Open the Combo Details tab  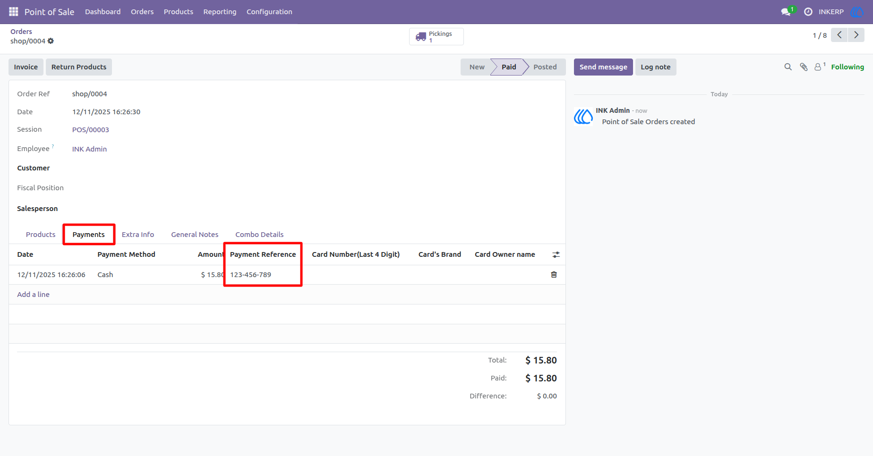click(x=259, y=235)
